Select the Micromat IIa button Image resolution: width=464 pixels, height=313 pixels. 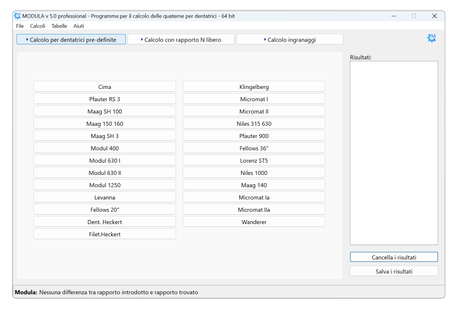click(254, 209)
